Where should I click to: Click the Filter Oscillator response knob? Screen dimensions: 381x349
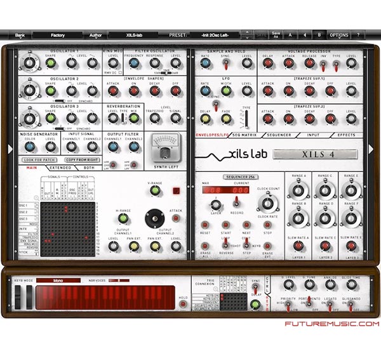coord(155,63)
